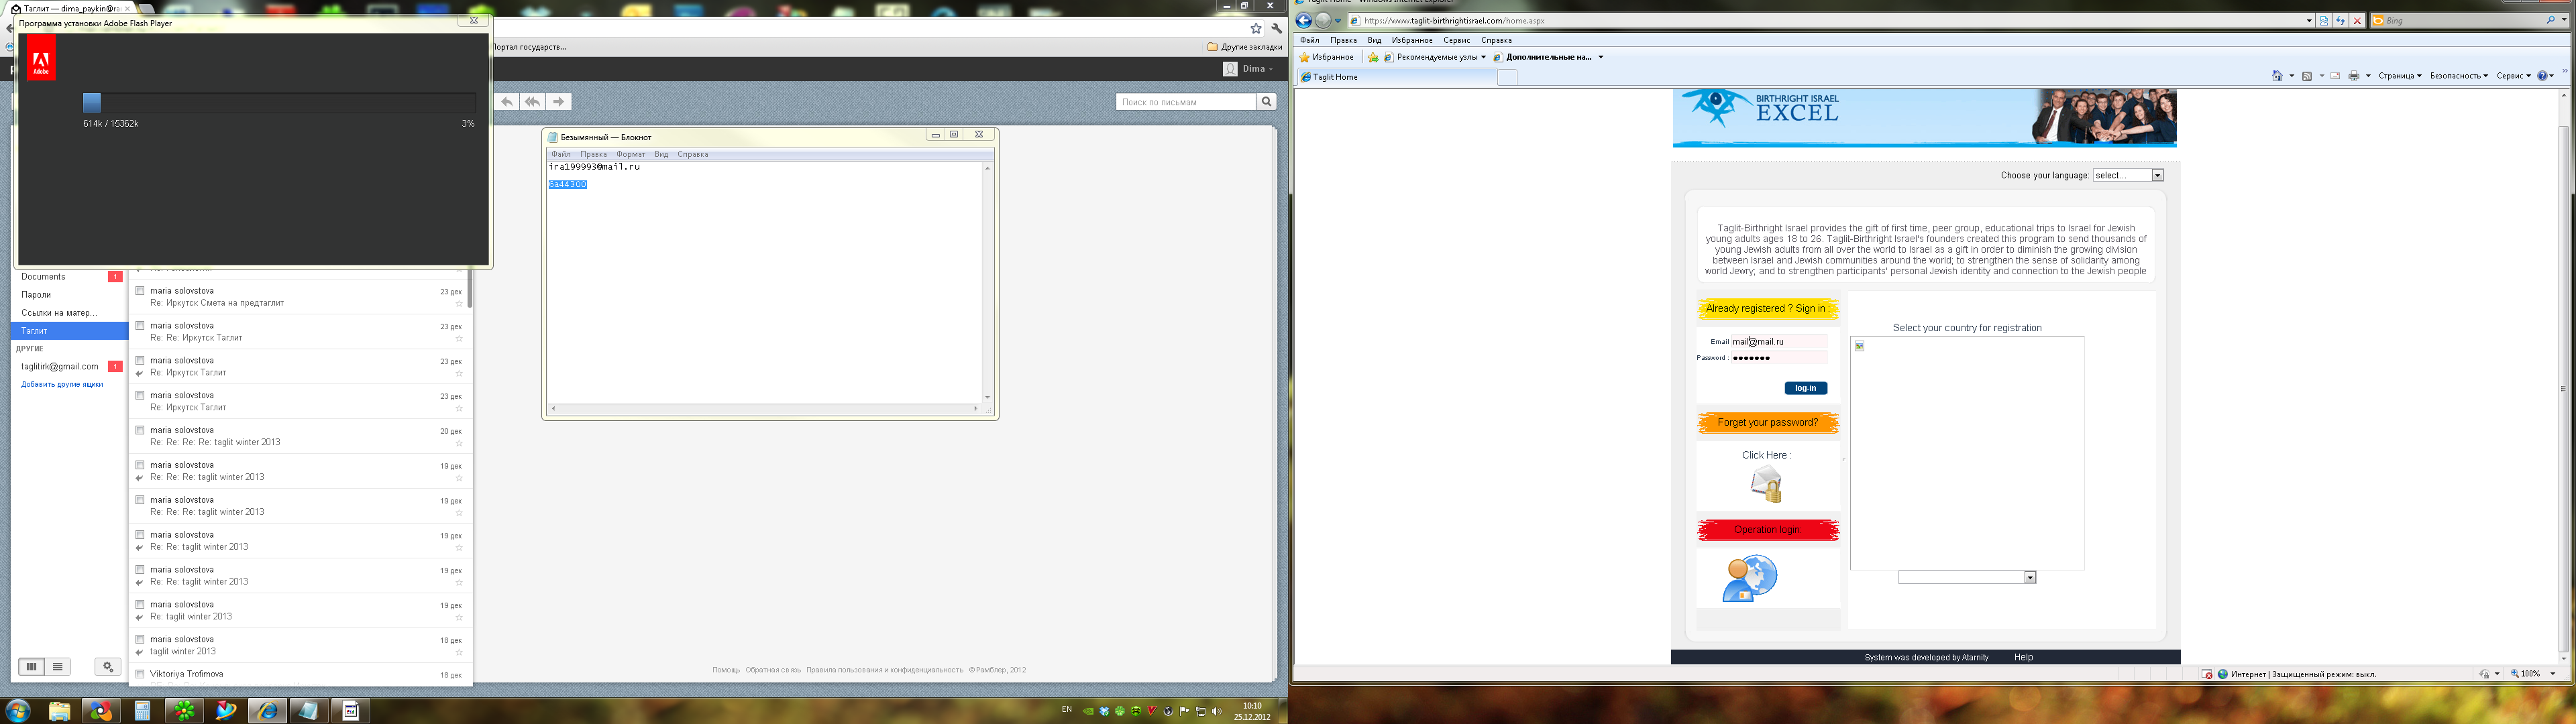The height and width of the screenshot is (724, 2576).
Task: Tick checkbox for 20 дек maria solovstova email
Action: [140, 430]
